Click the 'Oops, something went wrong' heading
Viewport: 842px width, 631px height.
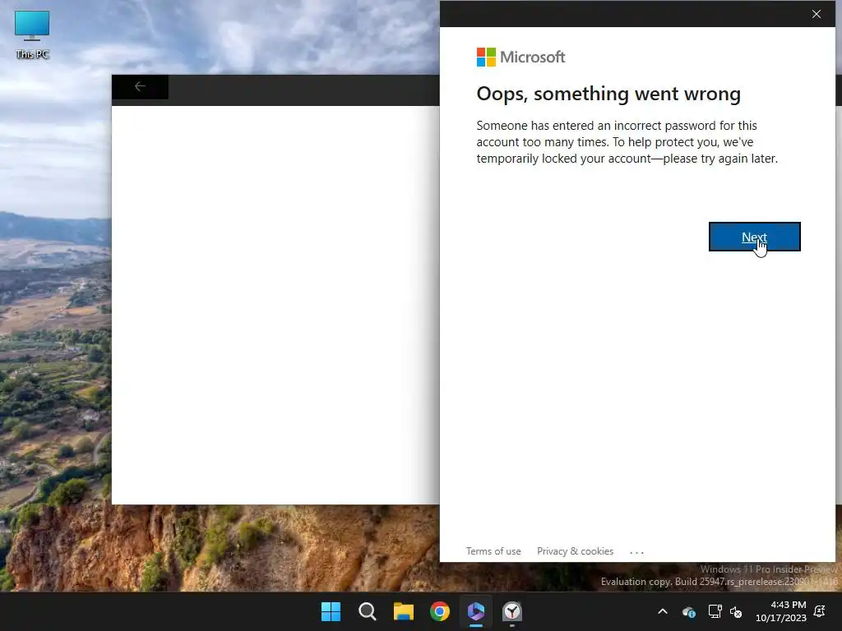click(608, 94)
